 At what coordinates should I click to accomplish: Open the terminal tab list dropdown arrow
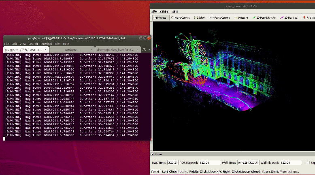(149, 49)
